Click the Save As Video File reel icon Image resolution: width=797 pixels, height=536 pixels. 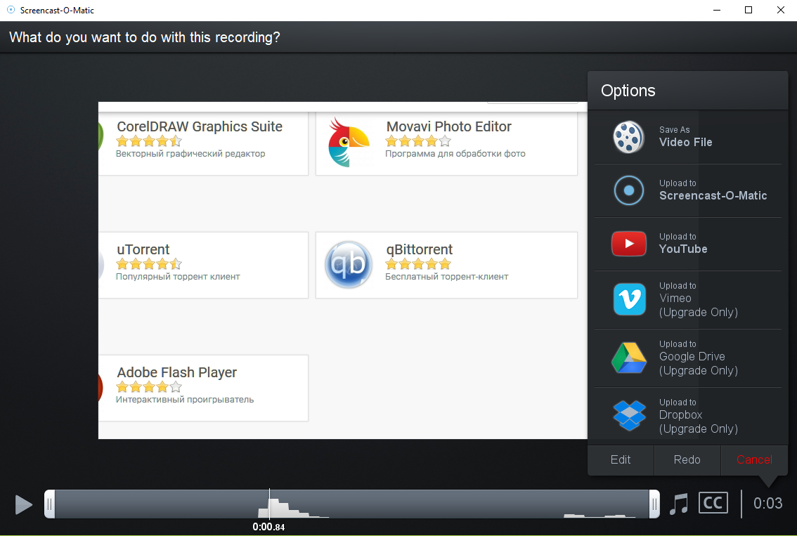[x=629, y=137]
